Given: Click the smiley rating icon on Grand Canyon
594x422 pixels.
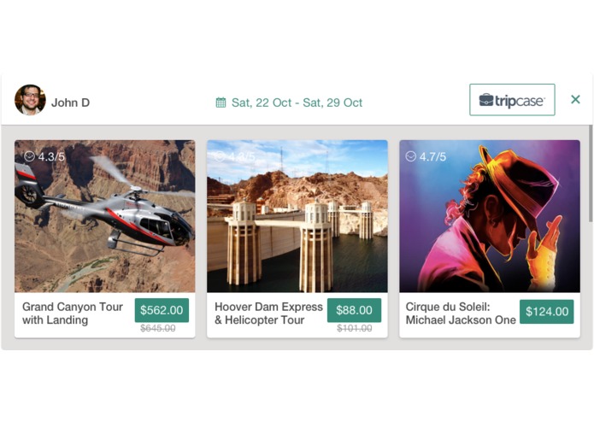Looking at the screenshot, I should coord(29,156).
